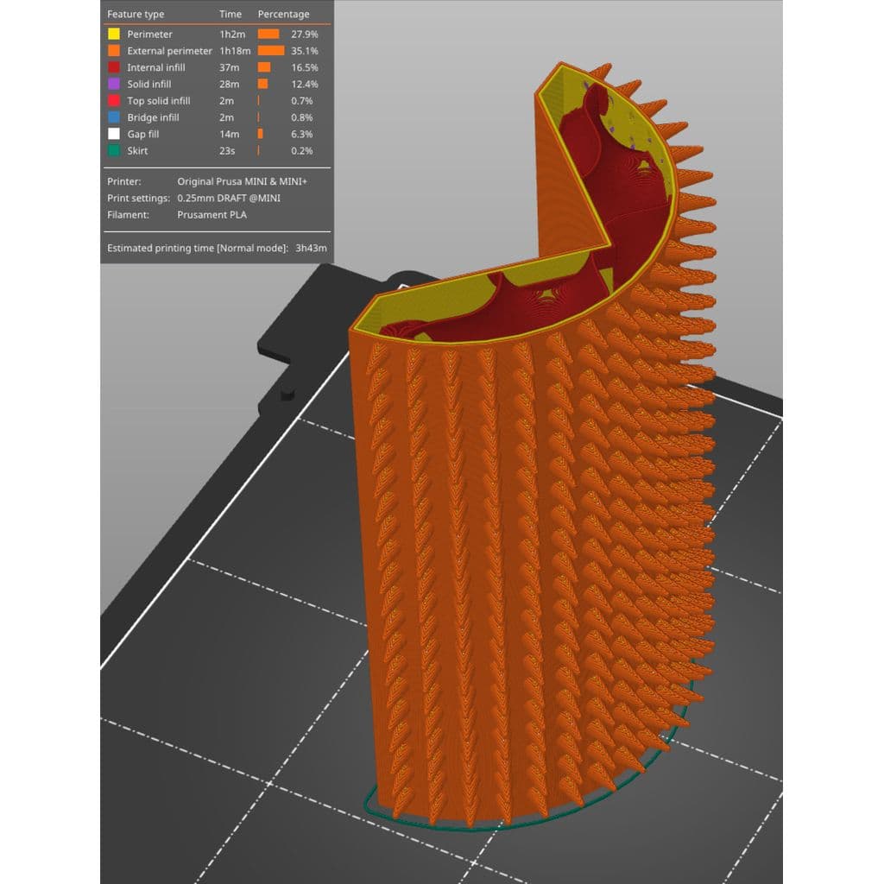Image resolution: width=884 pixels, height=884 pixels.
Task: Click the 23s Skirt time value
Action: (227, 150)
